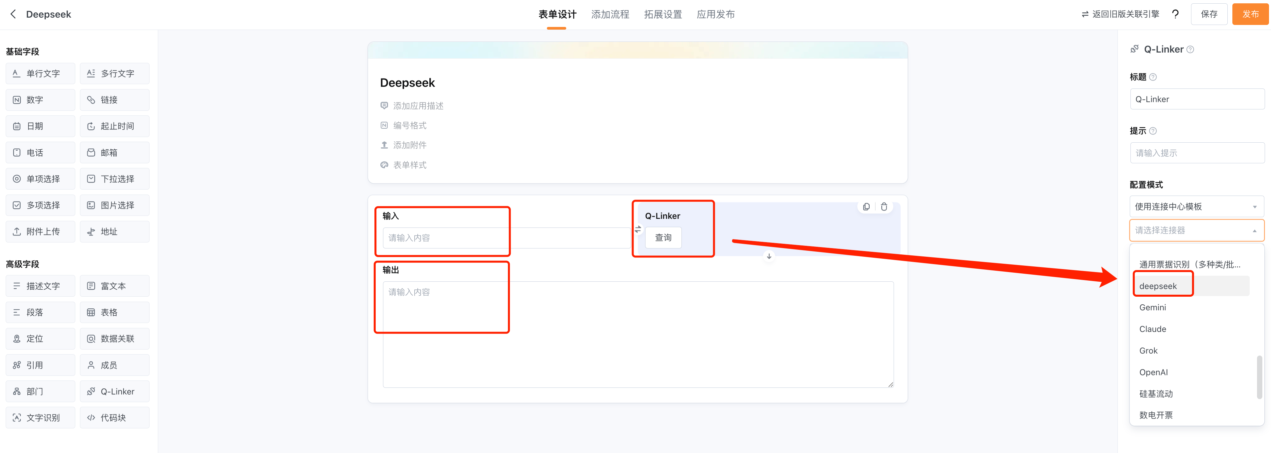
Task: Add a 日期 field
Action: tap(40, 126)
